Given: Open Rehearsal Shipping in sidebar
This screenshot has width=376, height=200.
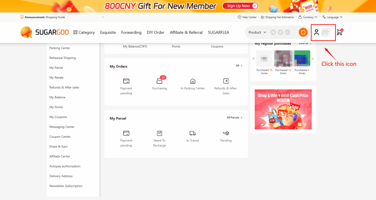Looking at the screenshot, I should [62, 58].
